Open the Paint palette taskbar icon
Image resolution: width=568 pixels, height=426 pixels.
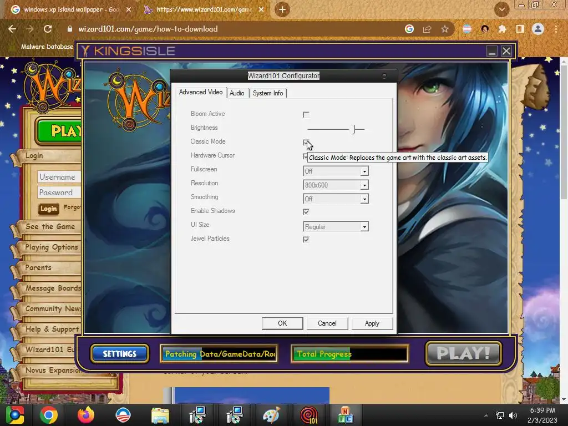(x=271, y=415)
